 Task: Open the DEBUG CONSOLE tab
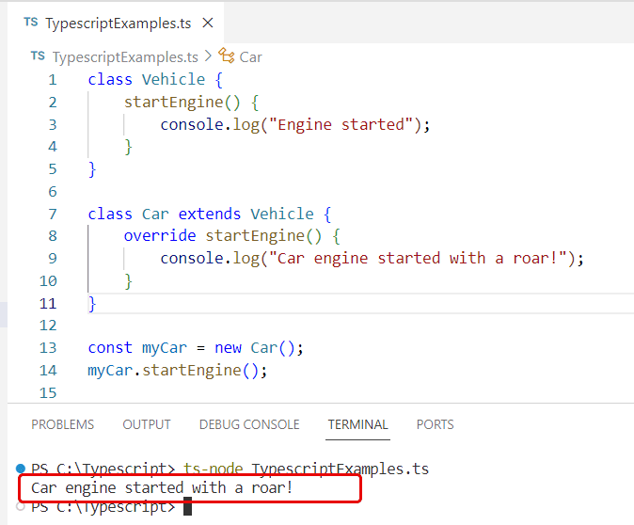(249, 424)
